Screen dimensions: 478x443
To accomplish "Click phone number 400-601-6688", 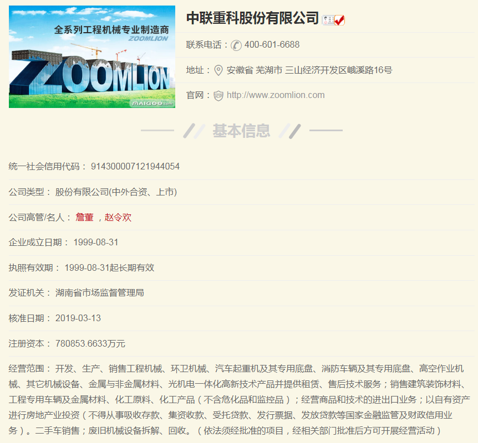I will pyautogui.click(x=272, y=45).
